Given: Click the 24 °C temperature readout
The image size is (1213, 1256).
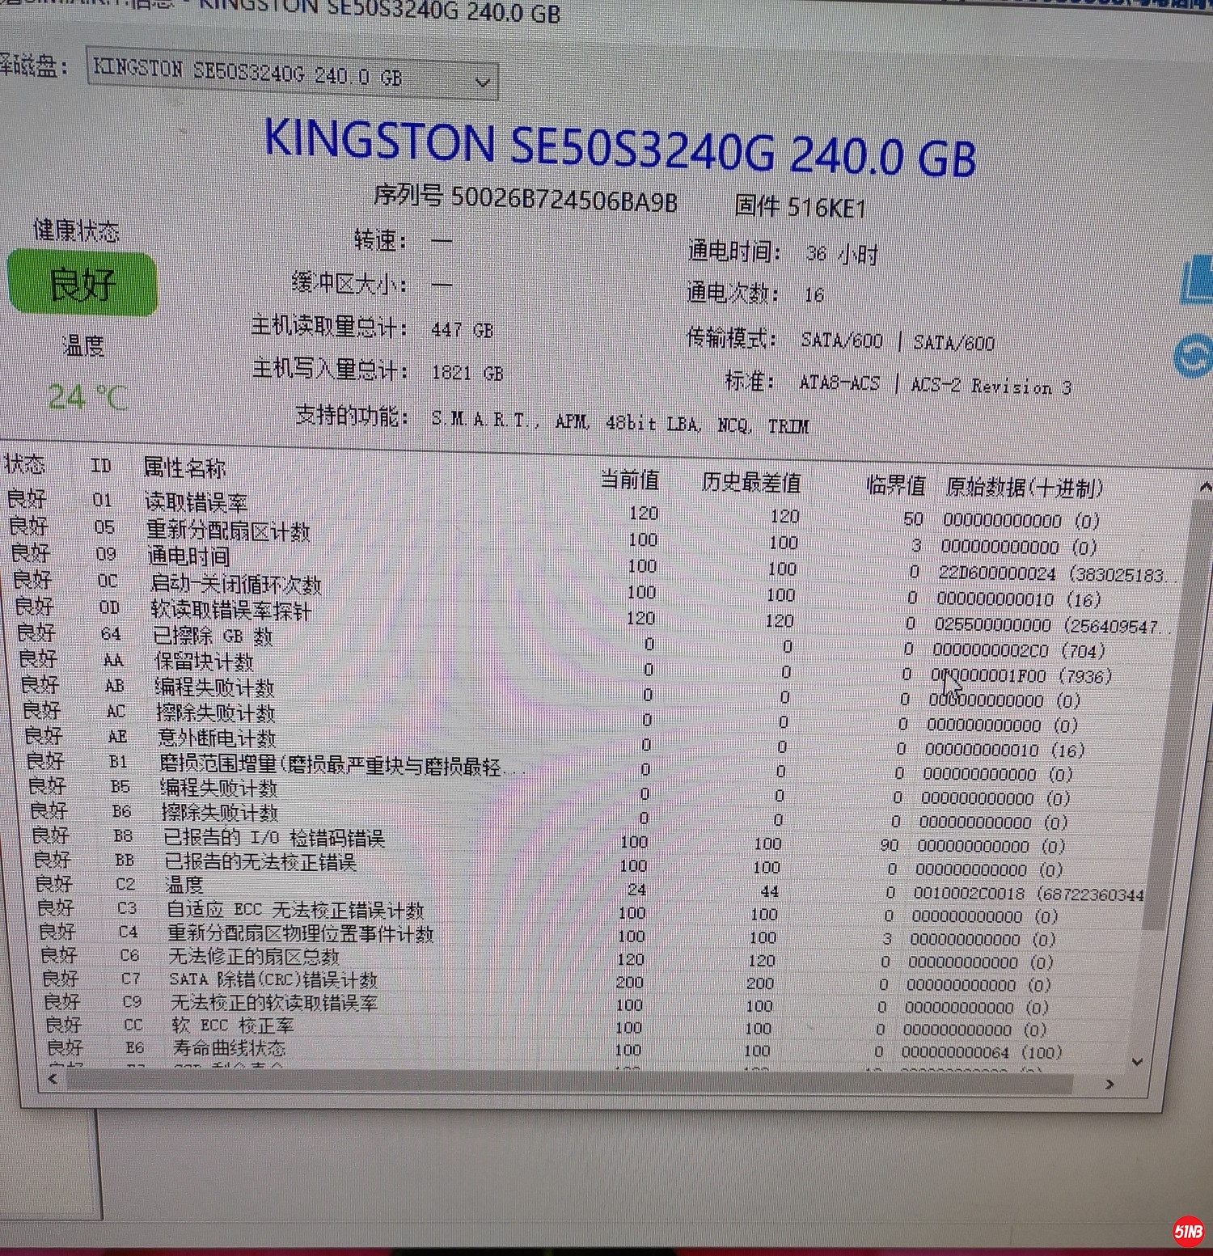Looking at the screenshot, I should coord(87,397).
